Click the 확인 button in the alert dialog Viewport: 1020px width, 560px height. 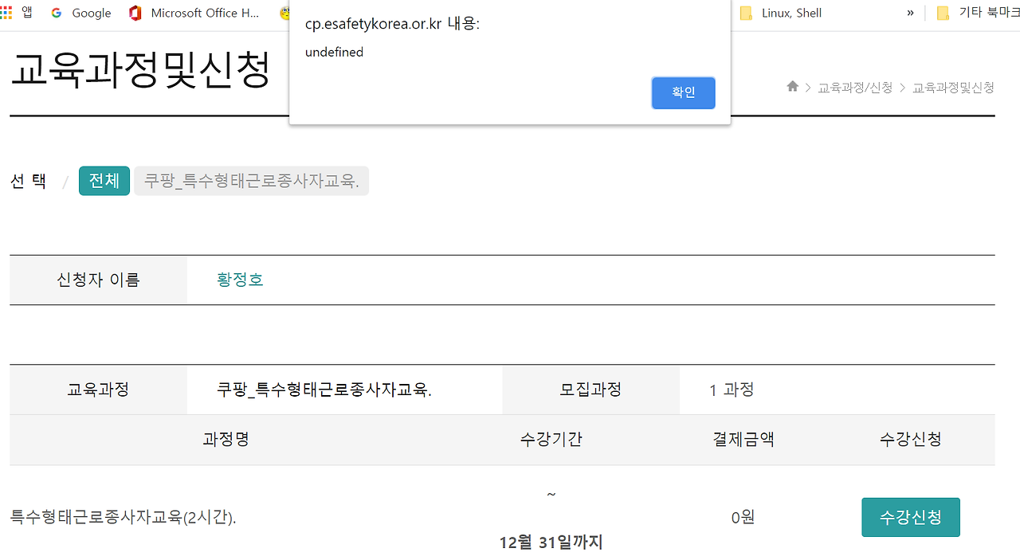(683, 92)
